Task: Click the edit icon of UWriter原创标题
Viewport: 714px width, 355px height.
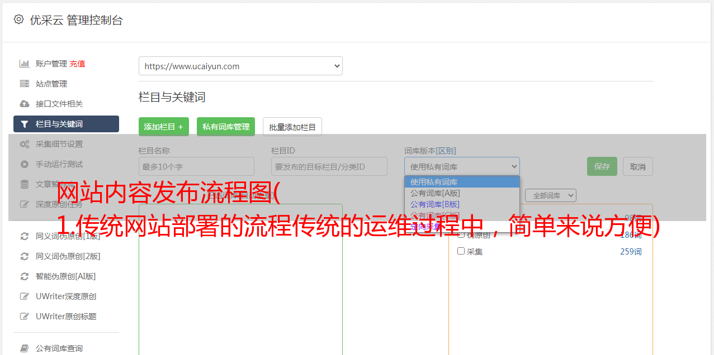Action: pos(25,316)
